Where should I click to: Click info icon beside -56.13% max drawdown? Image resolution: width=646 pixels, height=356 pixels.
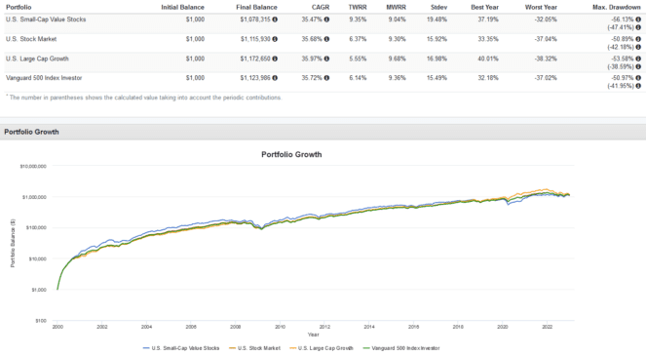(x=638, y=20)
